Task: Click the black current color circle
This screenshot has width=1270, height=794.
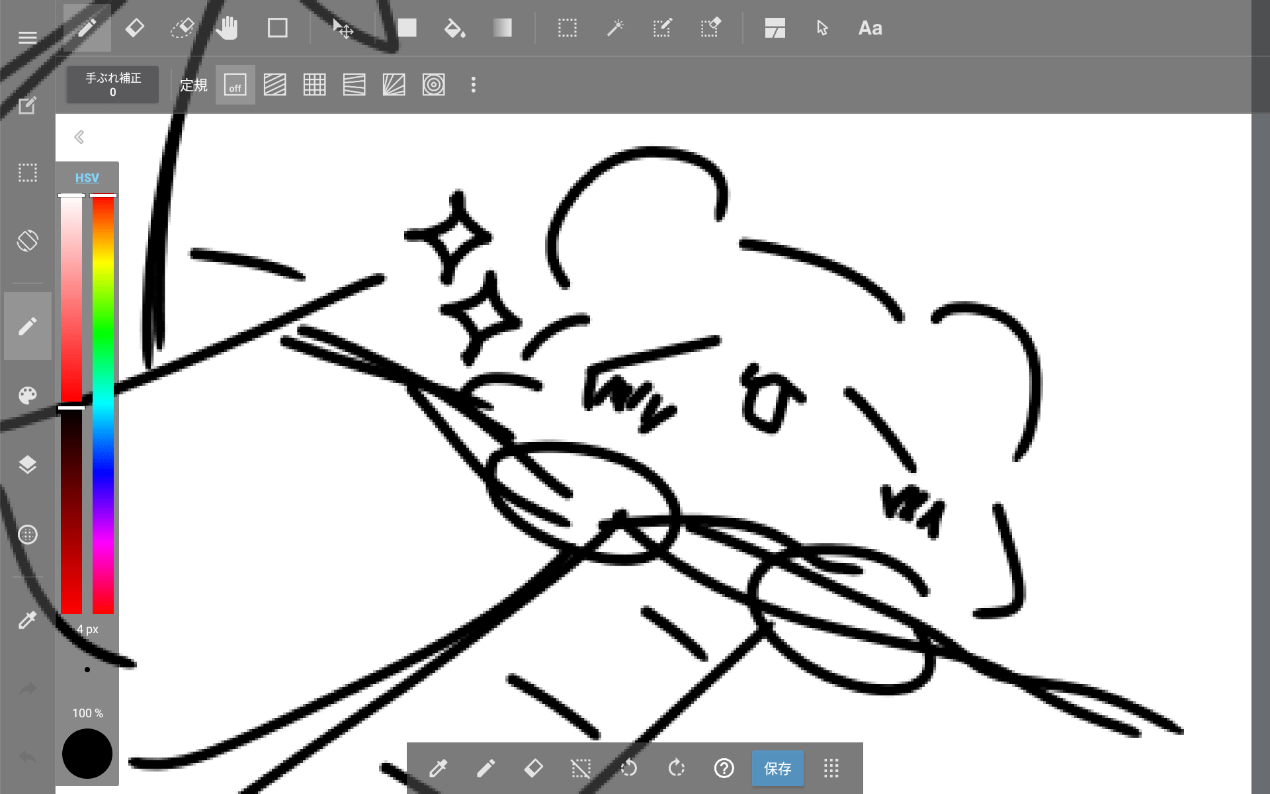Action: pyautogui.click(x=87, y=754)
